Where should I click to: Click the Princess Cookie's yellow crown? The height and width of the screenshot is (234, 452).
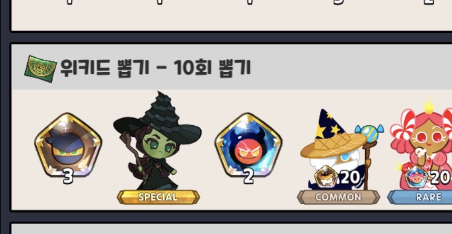pyautogui.click(x=429, y=105)
